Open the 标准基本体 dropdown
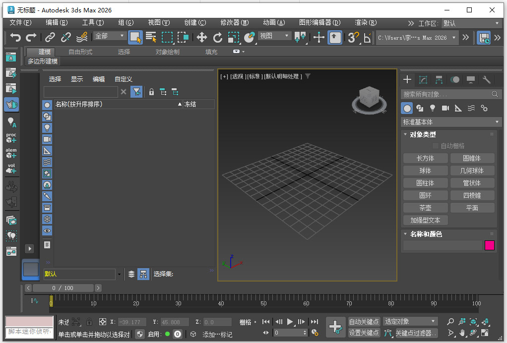Image resolution: width=507 pixels, height=343 pixels. [x=449, y=122]
